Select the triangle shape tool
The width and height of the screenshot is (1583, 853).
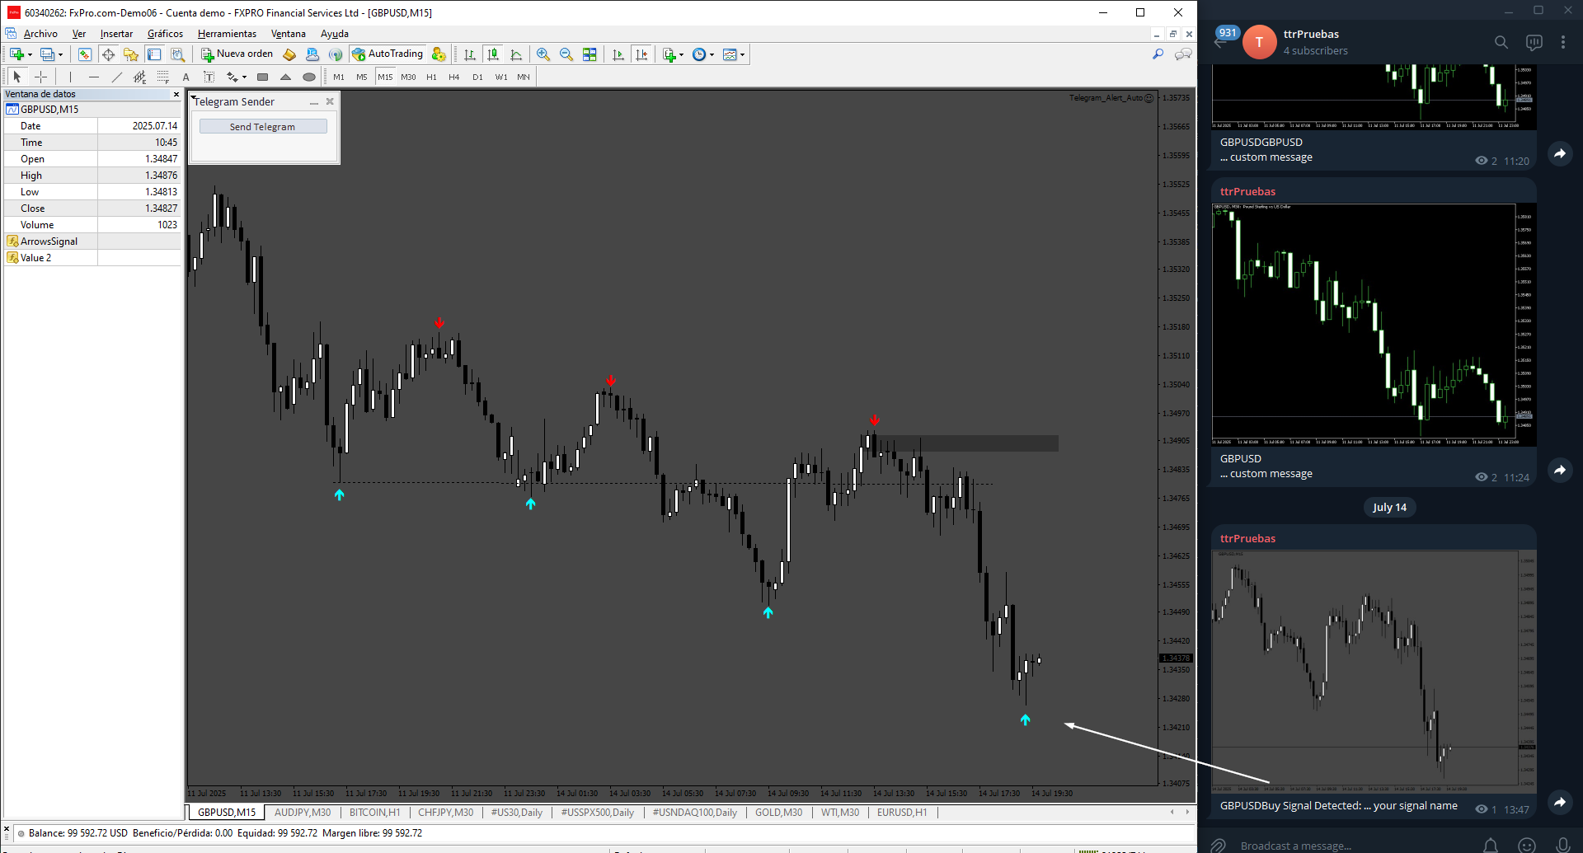pyautogui.click(x=286, y=77)
